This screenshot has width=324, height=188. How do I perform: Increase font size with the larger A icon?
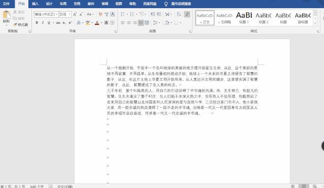(75, 14)
